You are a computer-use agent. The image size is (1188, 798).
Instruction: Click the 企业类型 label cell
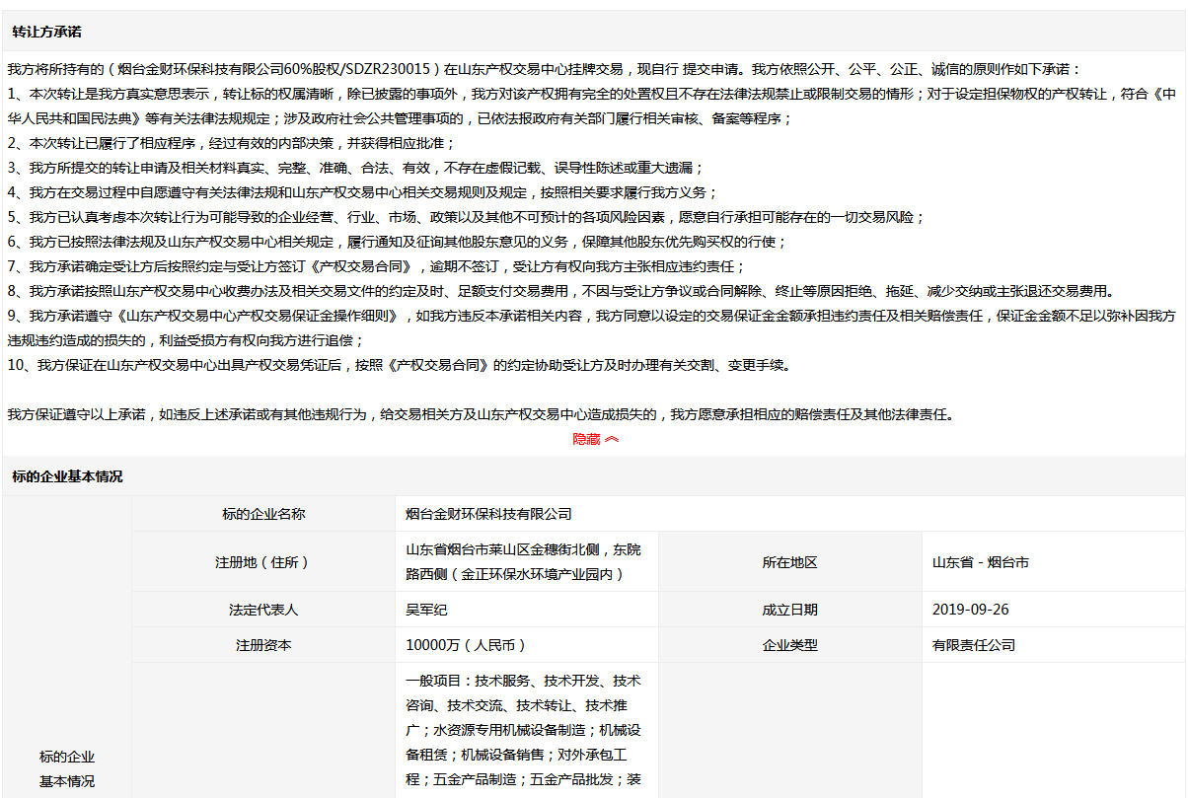[x=789, y=645]
